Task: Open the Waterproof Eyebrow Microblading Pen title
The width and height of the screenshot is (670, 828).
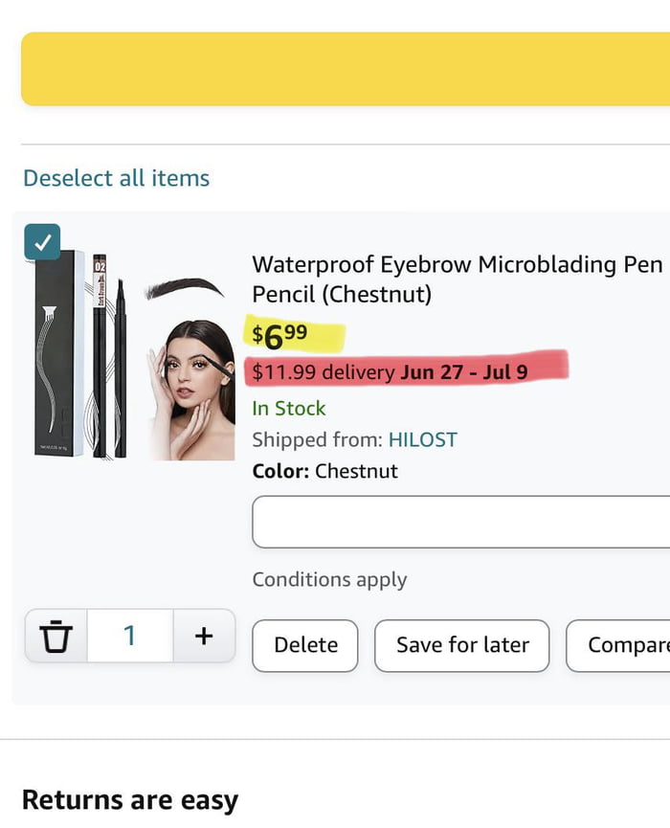Action: pyautogui.click(x=457, y=278)
